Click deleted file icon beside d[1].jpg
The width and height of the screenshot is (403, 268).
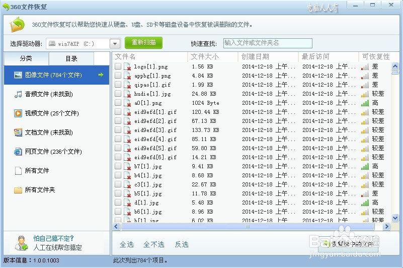tap(127, 203)
